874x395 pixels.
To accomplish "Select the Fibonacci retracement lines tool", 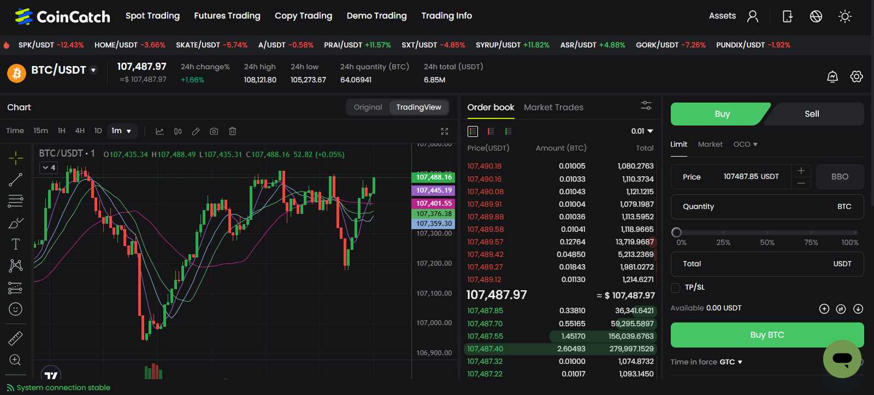I will pos(16,201).
